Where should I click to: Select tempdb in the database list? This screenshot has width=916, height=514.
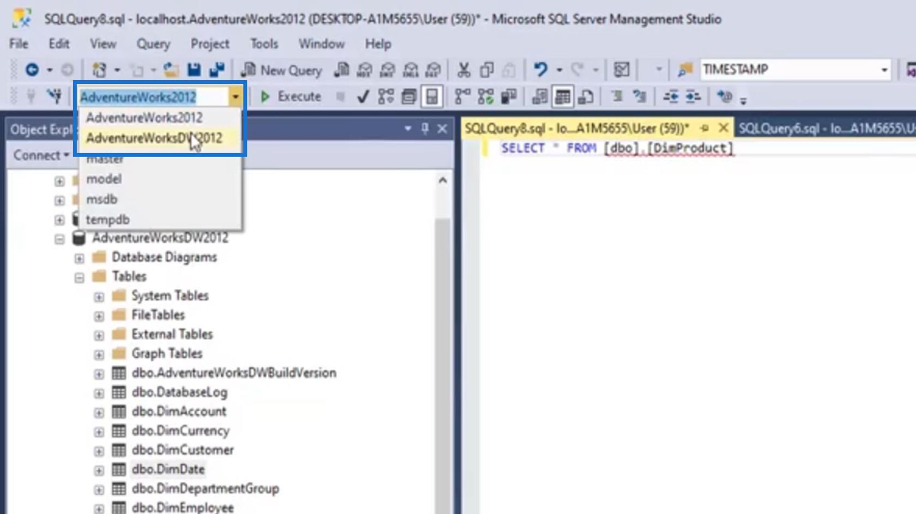point(160,220)
